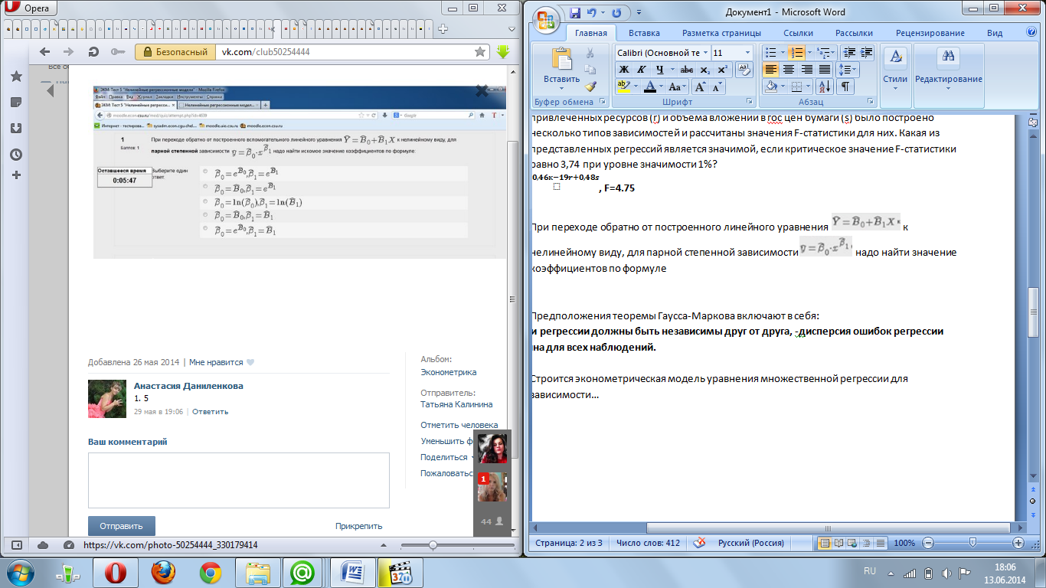This screenshot has height=588, width=1046.
Task: Redo action in Word quick access toolbar
Action: click(x=617, y=12)
